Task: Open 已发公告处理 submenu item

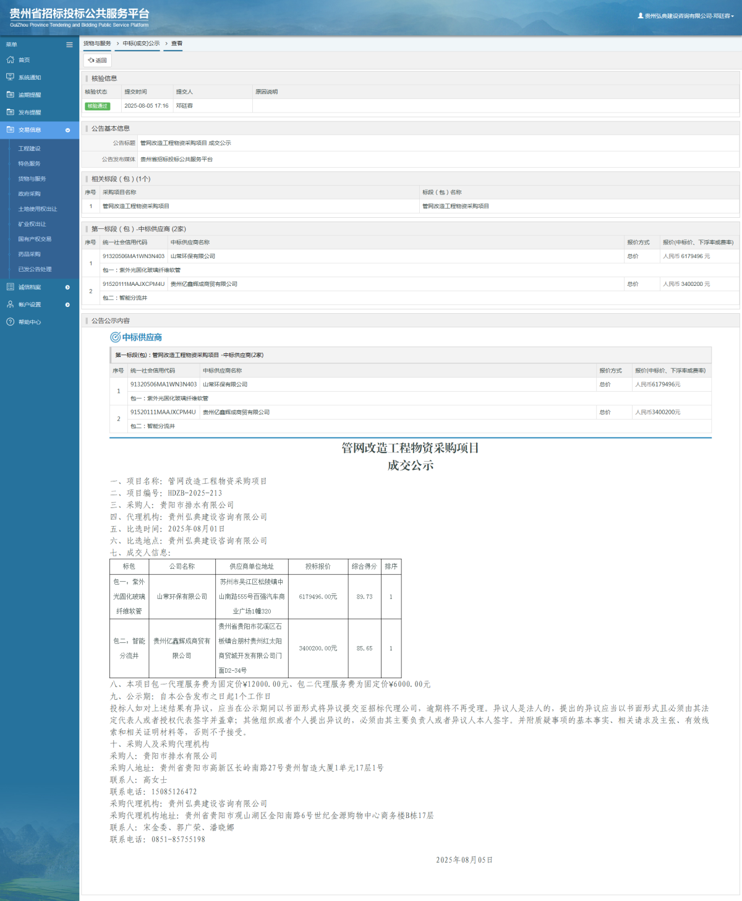Action: [35, 269]
